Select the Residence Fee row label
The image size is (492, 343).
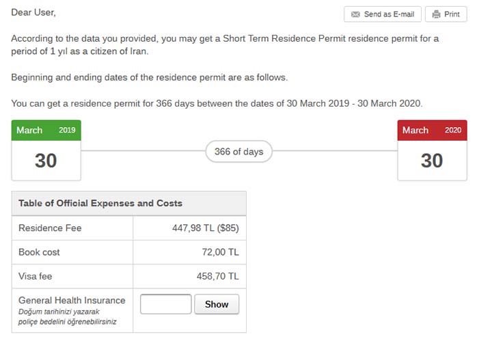coord(50,228)
